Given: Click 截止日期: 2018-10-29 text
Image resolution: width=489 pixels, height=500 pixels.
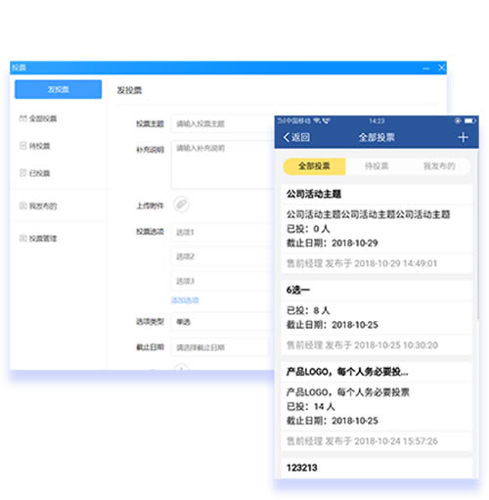Looking at the screenshot, I should [x=332, y=243].
